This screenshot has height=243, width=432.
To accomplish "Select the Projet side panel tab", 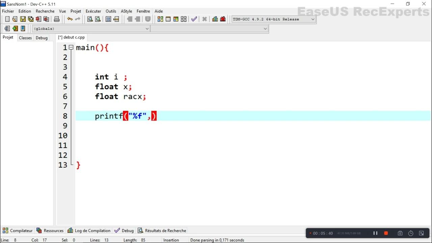I will [8, 37].
